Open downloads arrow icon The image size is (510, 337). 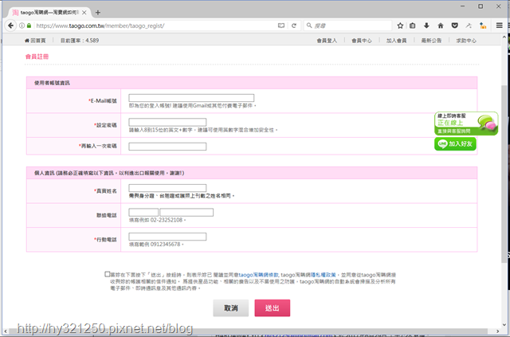point(426,25)
